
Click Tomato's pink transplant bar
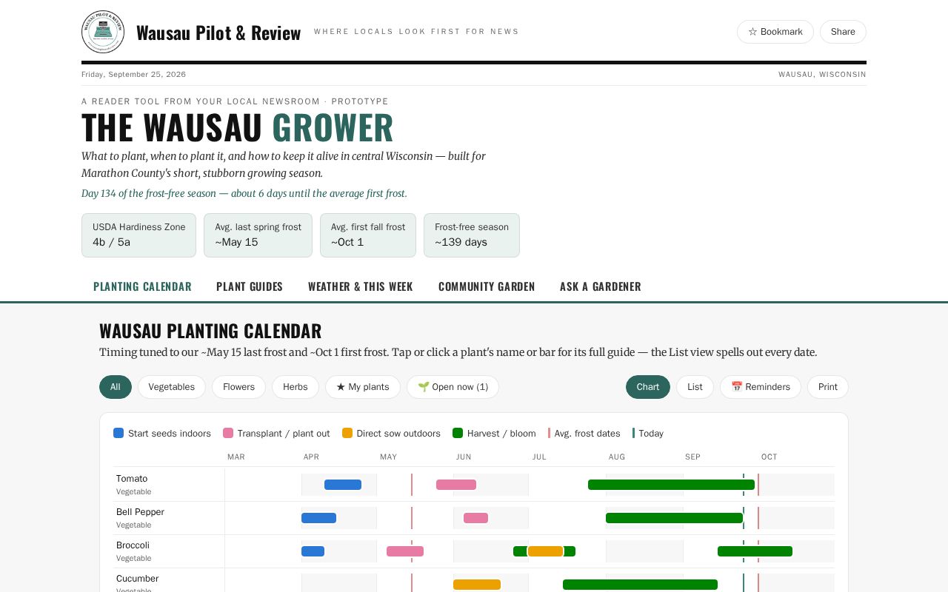[456, 485]
